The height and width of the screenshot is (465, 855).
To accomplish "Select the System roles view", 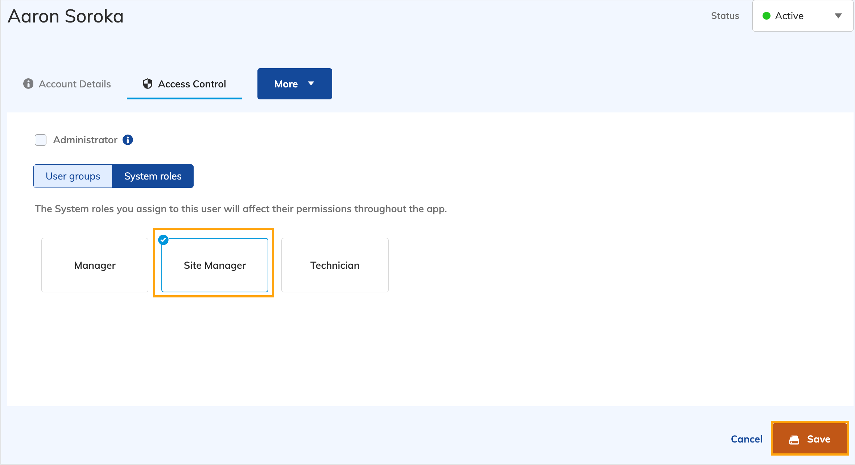I will (x=153, y=176).
